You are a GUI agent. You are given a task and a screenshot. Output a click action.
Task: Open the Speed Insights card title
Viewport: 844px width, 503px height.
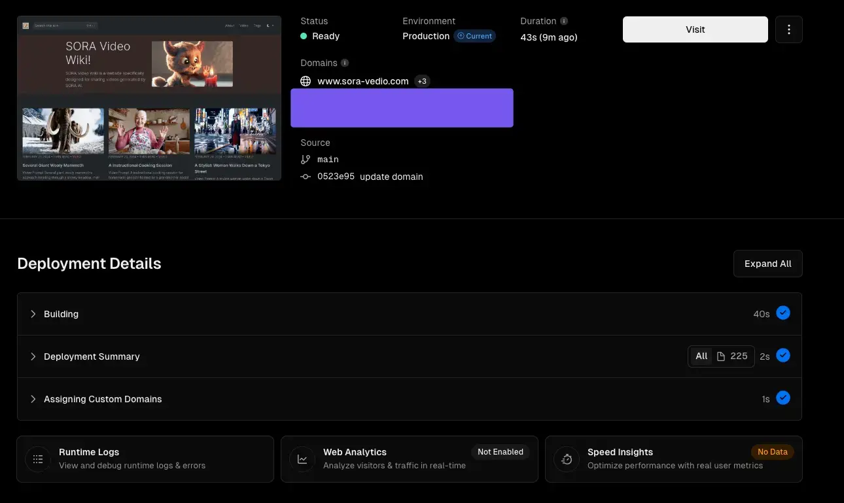click(620, 452)
